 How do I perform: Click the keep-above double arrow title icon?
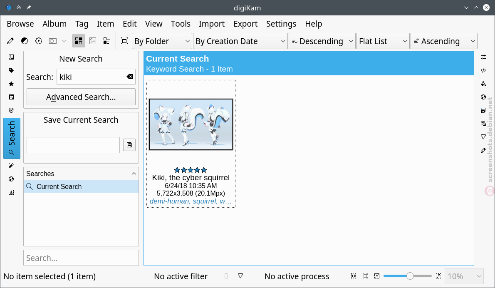click(x=19, y=7)
